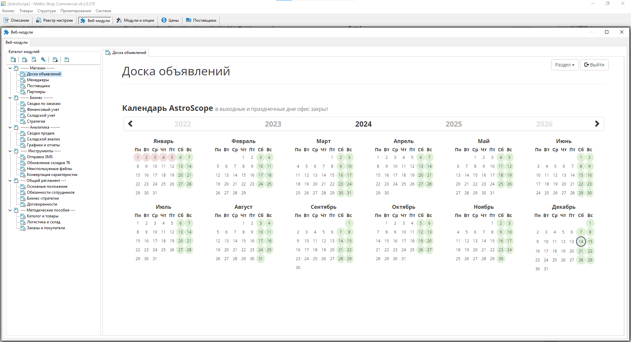Collapse the Инструменты tree group

click(x=10, y=151)
